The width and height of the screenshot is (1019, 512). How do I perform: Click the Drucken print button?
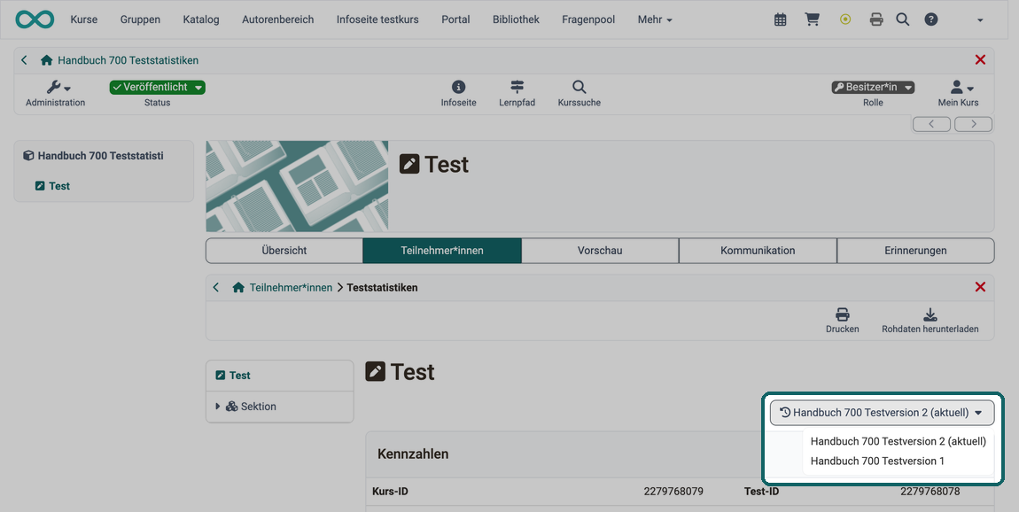(x=843, y=321)
